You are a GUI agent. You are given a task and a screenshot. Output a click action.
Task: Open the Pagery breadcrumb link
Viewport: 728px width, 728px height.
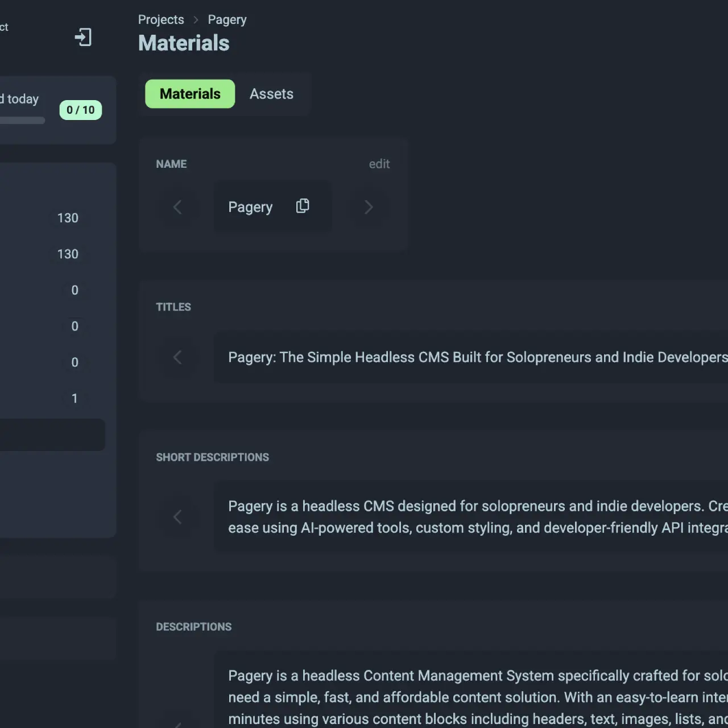click(227, 20)
